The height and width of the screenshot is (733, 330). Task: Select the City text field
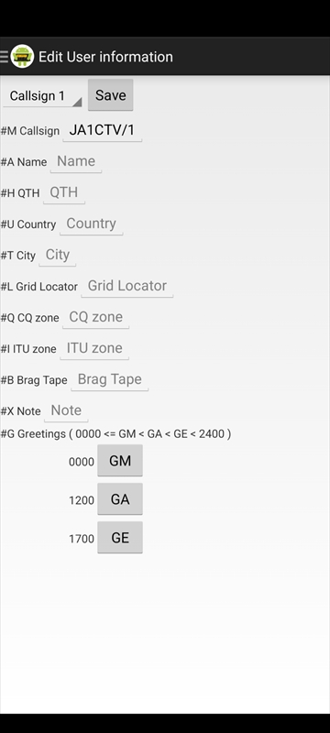point(58,255)
